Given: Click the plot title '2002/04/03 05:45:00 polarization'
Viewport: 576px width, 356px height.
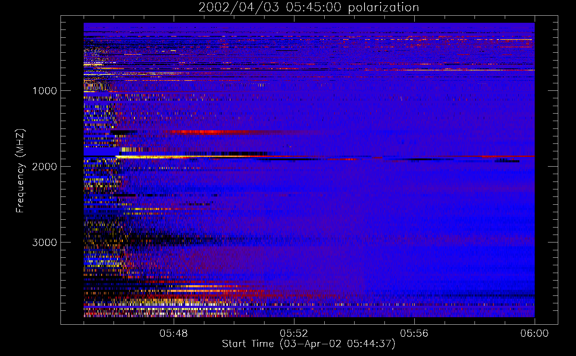Looking at the screenshot, I should click(x=309, y=7).
